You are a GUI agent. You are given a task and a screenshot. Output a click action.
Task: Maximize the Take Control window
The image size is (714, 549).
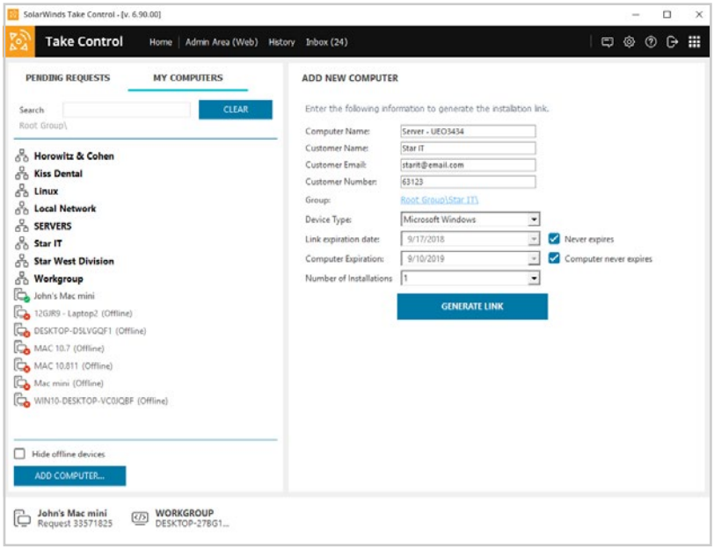(667, 15)
